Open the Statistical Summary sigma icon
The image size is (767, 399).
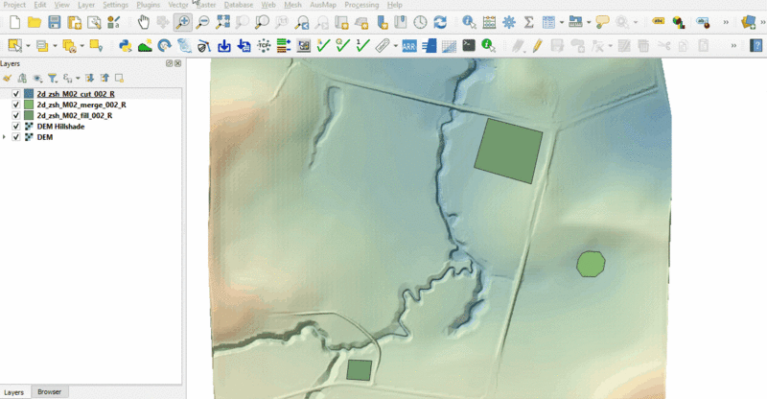pyautogui.click(x=529, y=21)
